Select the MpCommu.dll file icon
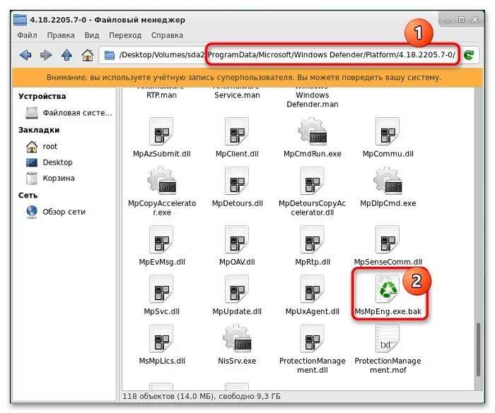This screenshot has width=495, height=413. [x=388, y=131]
